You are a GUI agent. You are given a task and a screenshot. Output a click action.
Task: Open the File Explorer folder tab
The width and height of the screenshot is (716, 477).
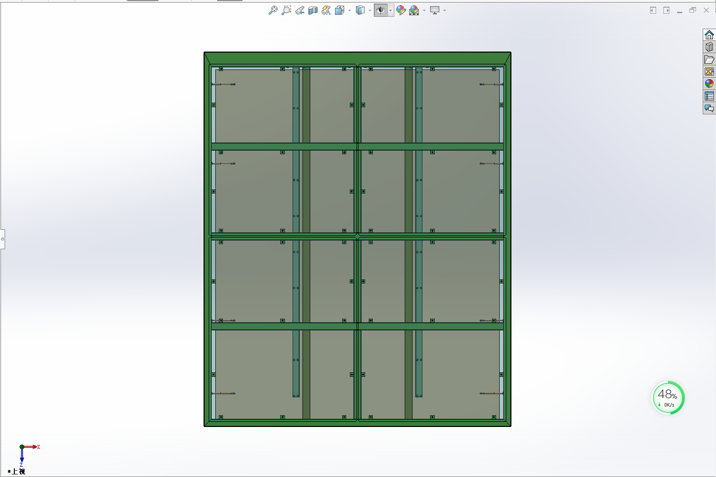point(709,59)
